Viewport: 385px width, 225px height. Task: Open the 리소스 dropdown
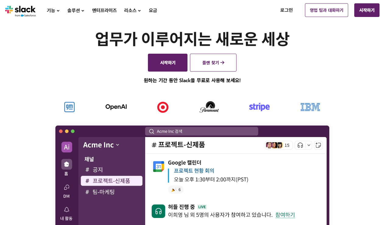coord(132,10)
